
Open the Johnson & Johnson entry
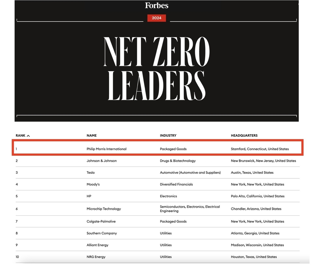click(x=101, y=161)
